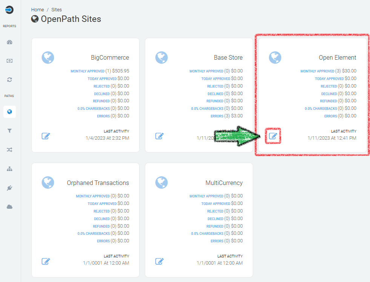Edit the BigCommerce site

pos(46,136)
